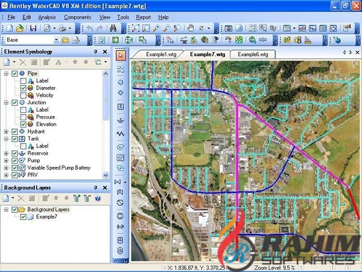Click next-tab right arrow beside document tabs
This screenshot has width=362, height=272.
(x=351, y=53)
